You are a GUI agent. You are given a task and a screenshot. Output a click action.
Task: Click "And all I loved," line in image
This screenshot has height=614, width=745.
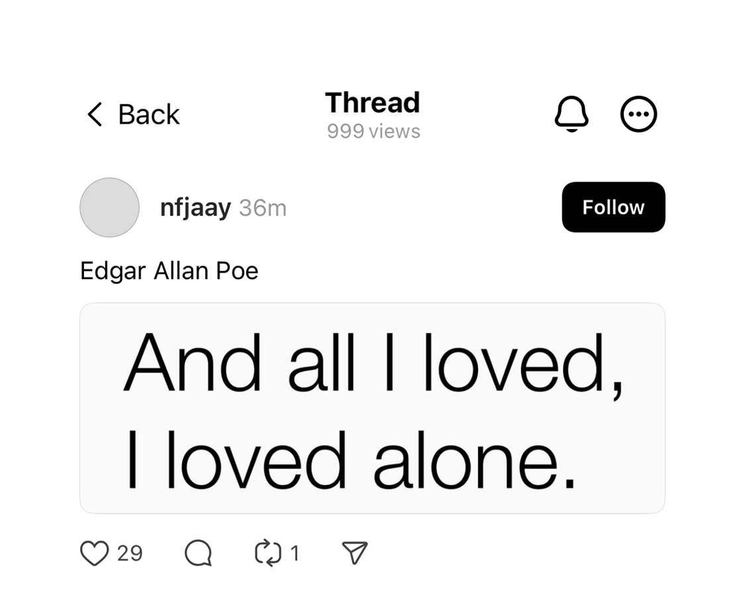click(x=373, y=364)
